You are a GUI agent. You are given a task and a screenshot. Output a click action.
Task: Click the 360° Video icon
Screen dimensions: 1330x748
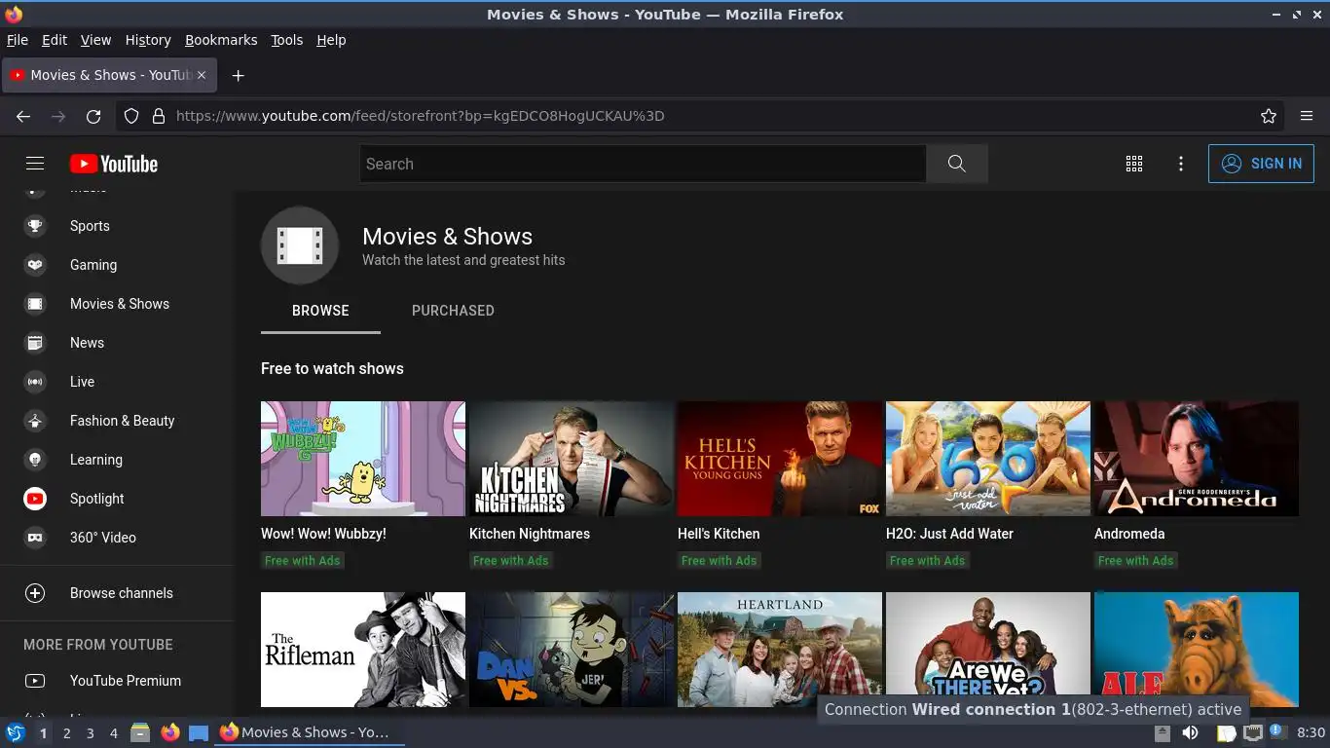(x=35, y=538)
